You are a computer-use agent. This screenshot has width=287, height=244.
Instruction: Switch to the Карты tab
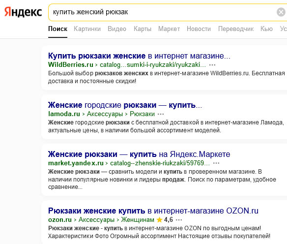(143, 29)
